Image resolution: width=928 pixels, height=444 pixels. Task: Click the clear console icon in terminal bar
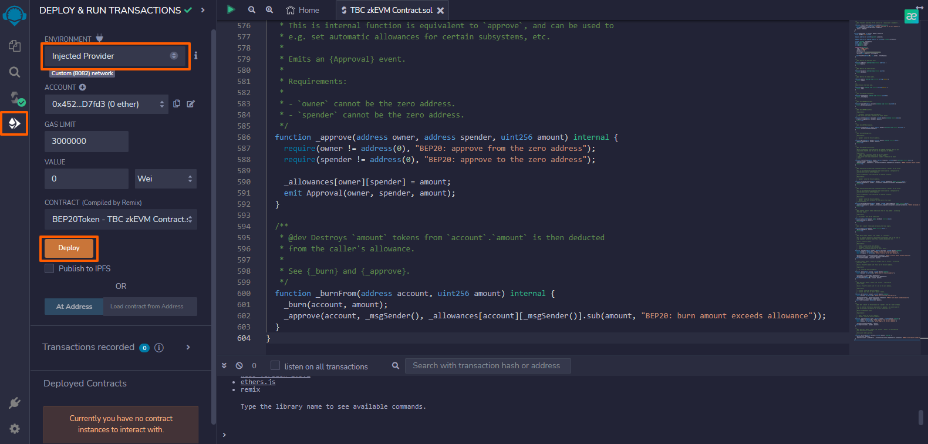[x=239, y=365]
